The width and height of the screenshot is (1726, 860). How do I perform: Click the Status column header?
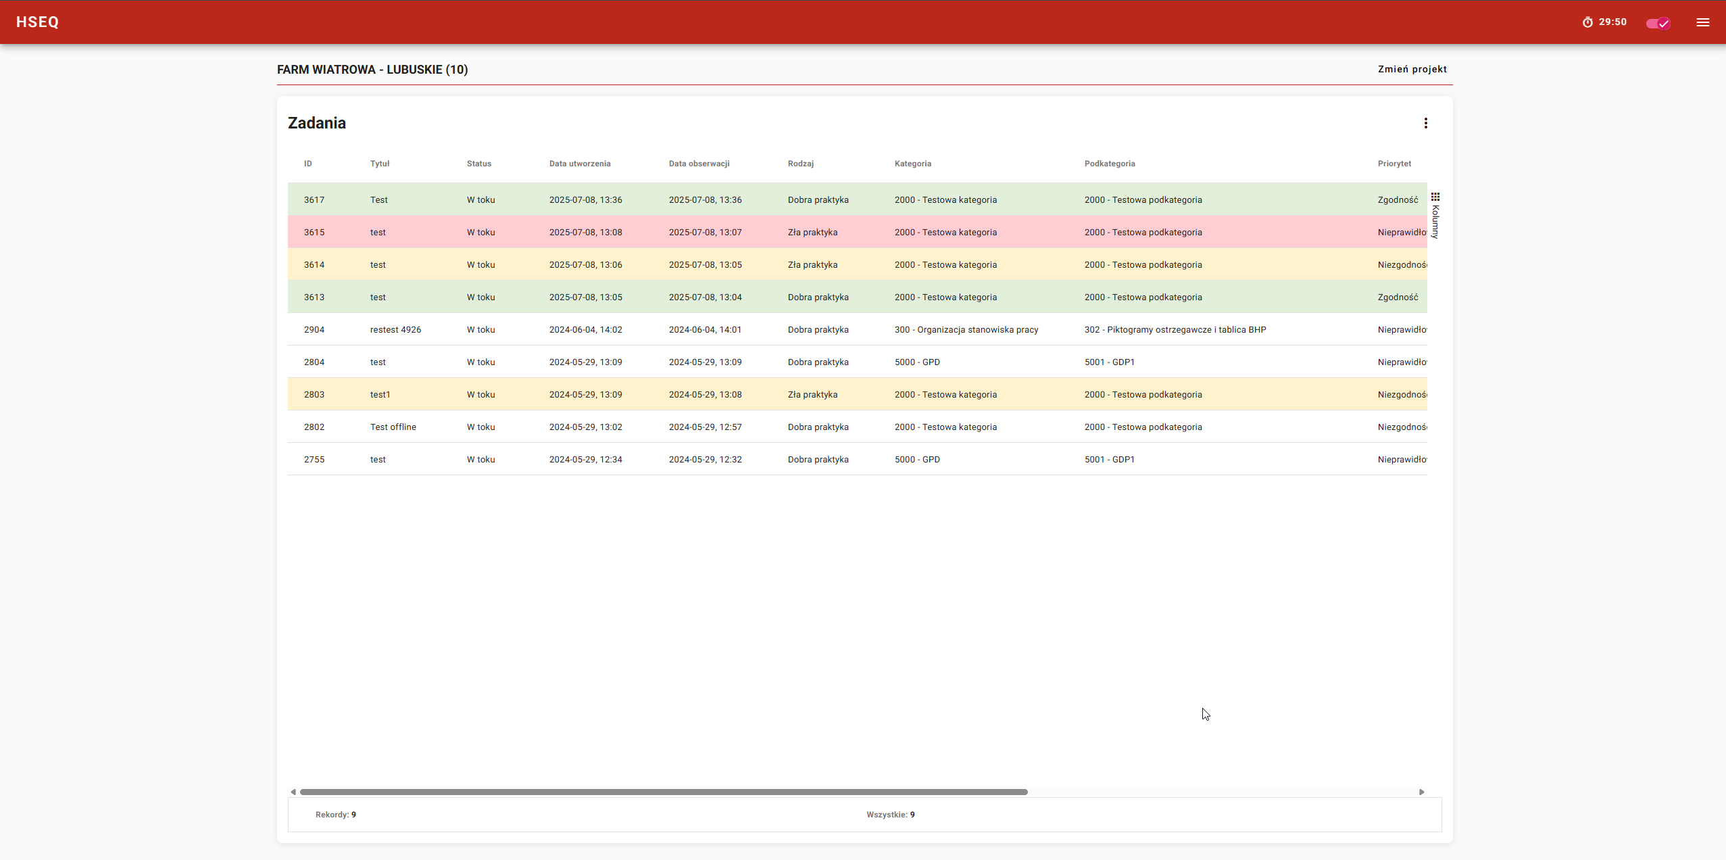click(478, 164)
